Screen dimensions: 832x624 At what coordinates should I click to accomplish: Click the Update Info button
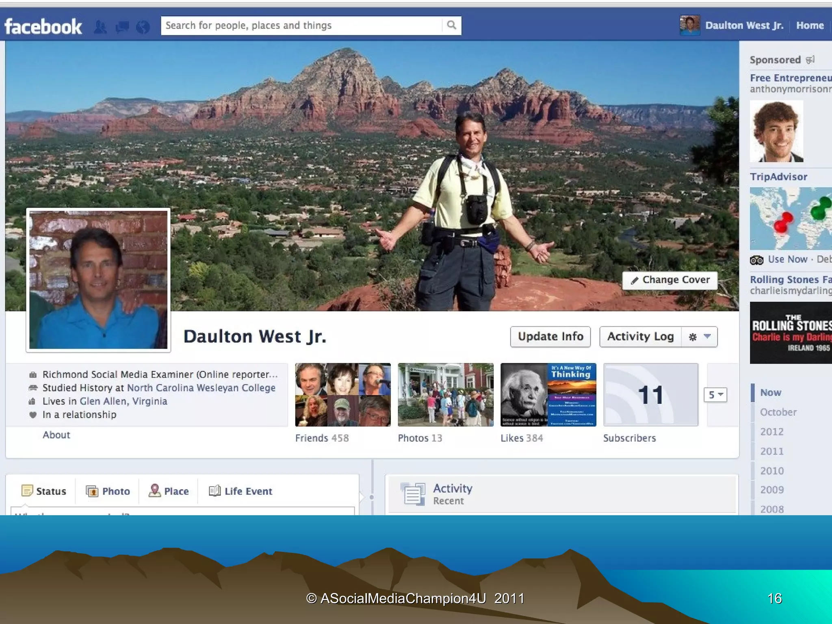[550, 337]
